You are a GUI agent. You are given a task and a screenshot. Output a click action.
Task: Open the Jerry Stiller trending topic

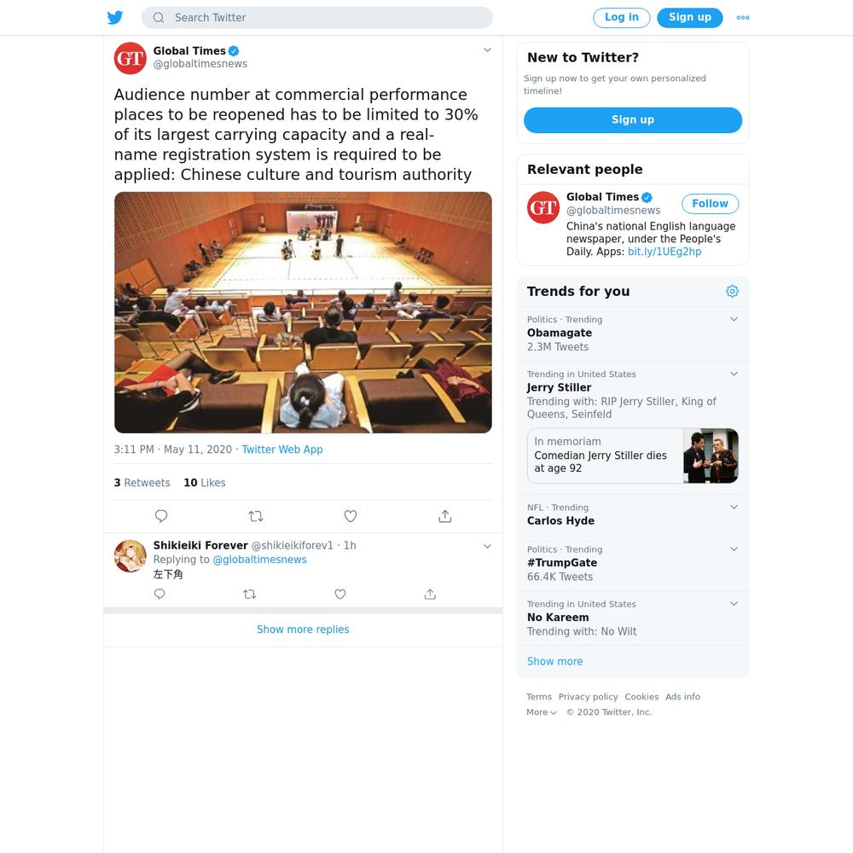click(x=560, y=387)
